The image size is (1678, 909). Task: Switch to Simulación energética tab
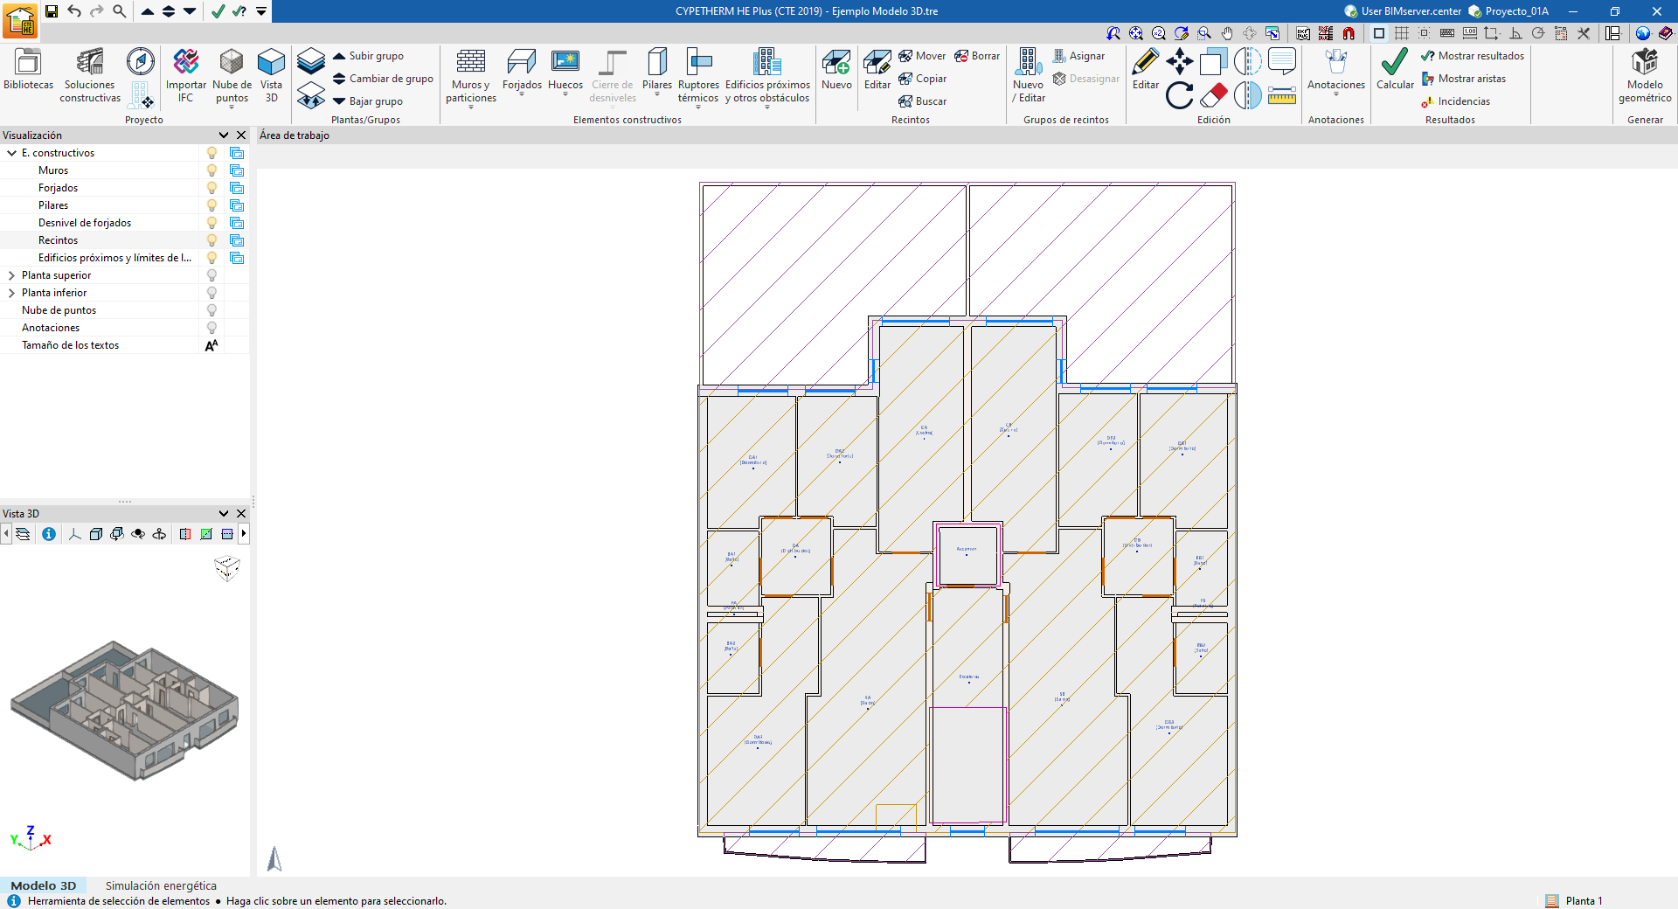(161, 885)
